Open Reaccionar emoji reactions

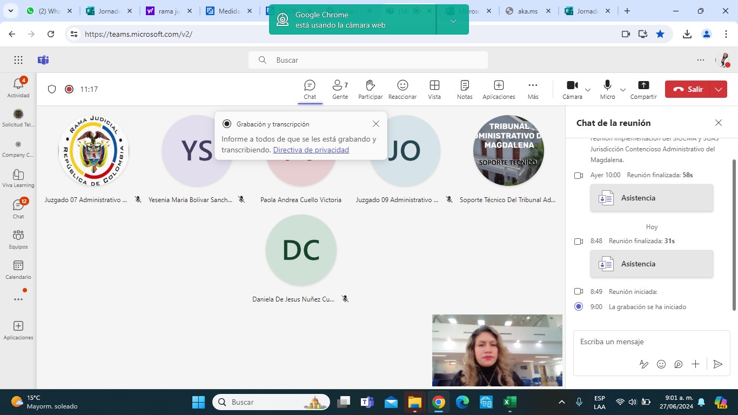tap(402, 90)
